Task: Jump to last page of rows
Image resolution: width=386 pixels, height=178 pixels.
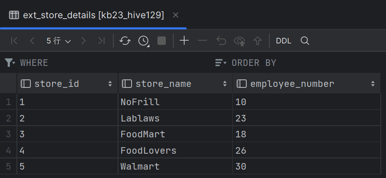Action: (x=102, y=41)
